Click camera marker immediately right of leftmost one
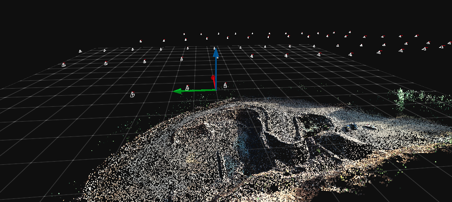The image size is (452, 202). click(106, 63)
